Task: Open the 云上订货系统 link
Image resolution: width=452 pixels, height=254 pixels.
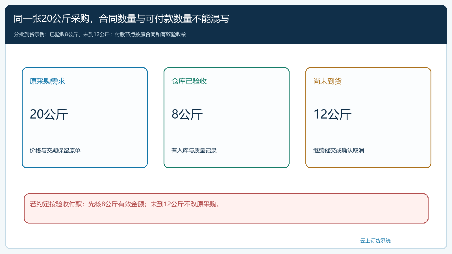Action: [375, 240]
